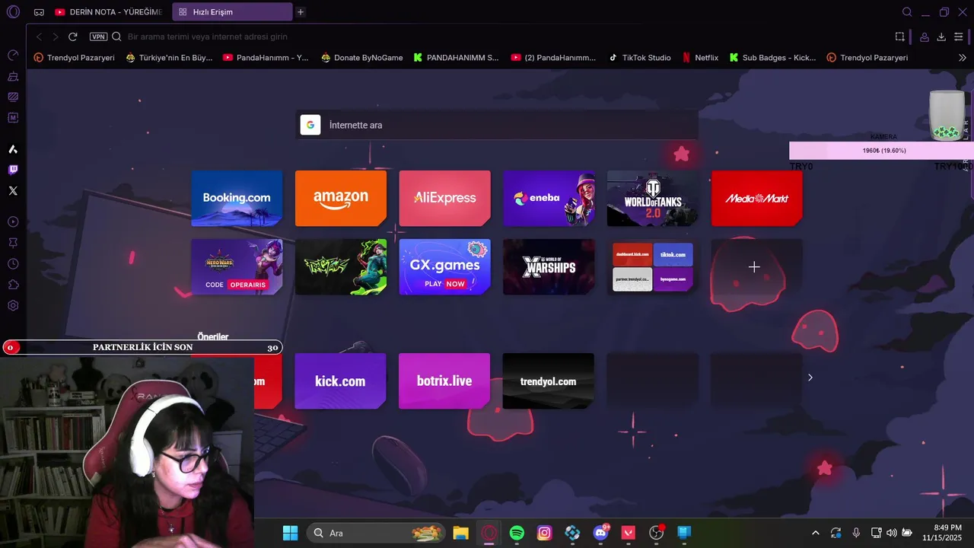Screen dimensions: 974x548
Task: Expand hidden system tray icons chevron
Action: 816,533
